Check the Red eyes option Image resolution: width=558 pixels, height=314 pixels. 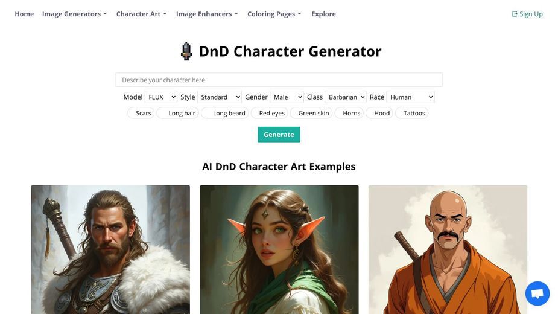pyautogui.click(x=268, y=113)
